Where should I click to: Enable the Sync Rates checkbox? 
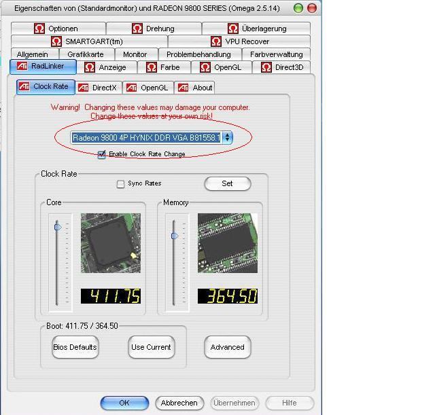(x=120, y=184)
